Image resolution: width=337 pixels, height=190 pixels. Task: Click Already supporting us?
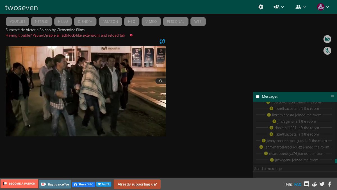pos(137,184)
